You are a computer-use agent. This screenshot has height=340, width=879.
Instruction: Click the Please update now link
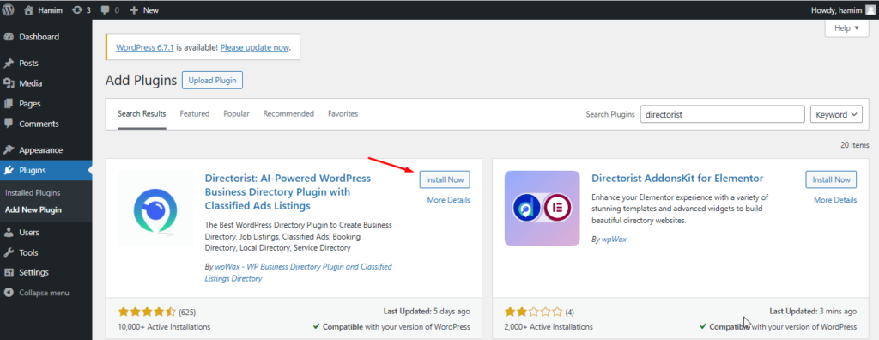(254, 48)
